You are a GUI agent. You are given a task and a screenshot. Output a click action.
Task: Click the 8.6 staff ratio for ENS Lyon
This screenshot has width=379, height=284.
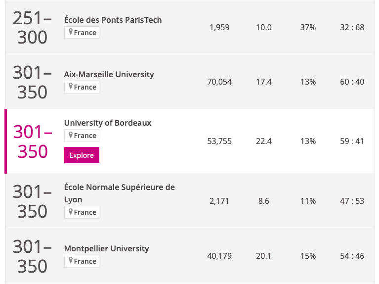pos(263,201)
